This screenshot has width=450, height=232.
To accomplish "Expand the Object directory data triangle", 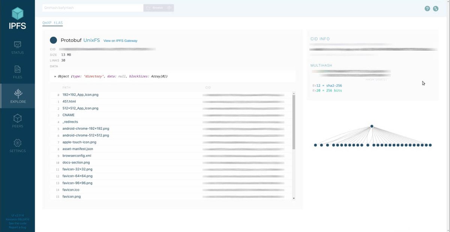I will [55, 76].
